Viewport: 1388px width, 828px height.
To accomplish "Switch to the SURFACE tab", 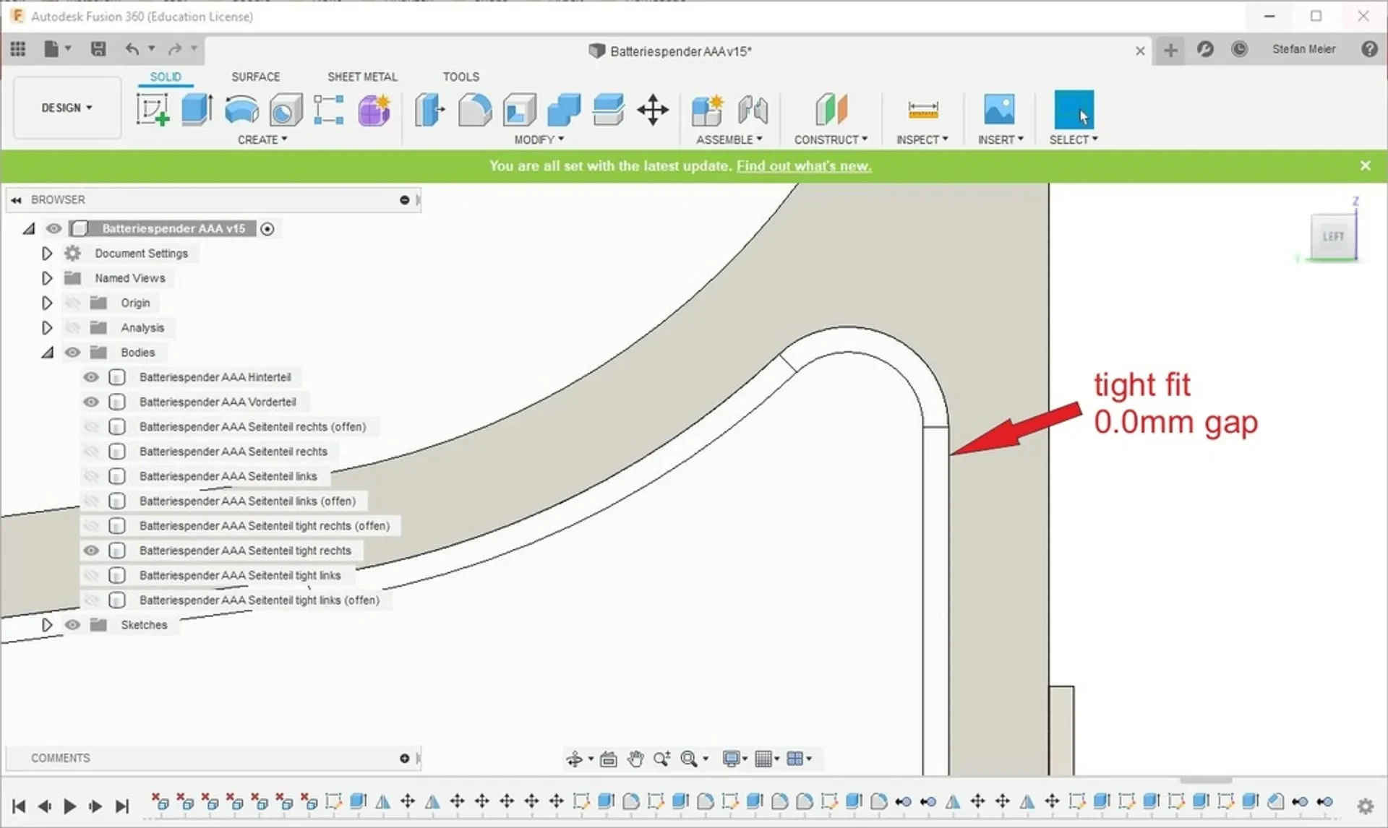I will 255,77.
